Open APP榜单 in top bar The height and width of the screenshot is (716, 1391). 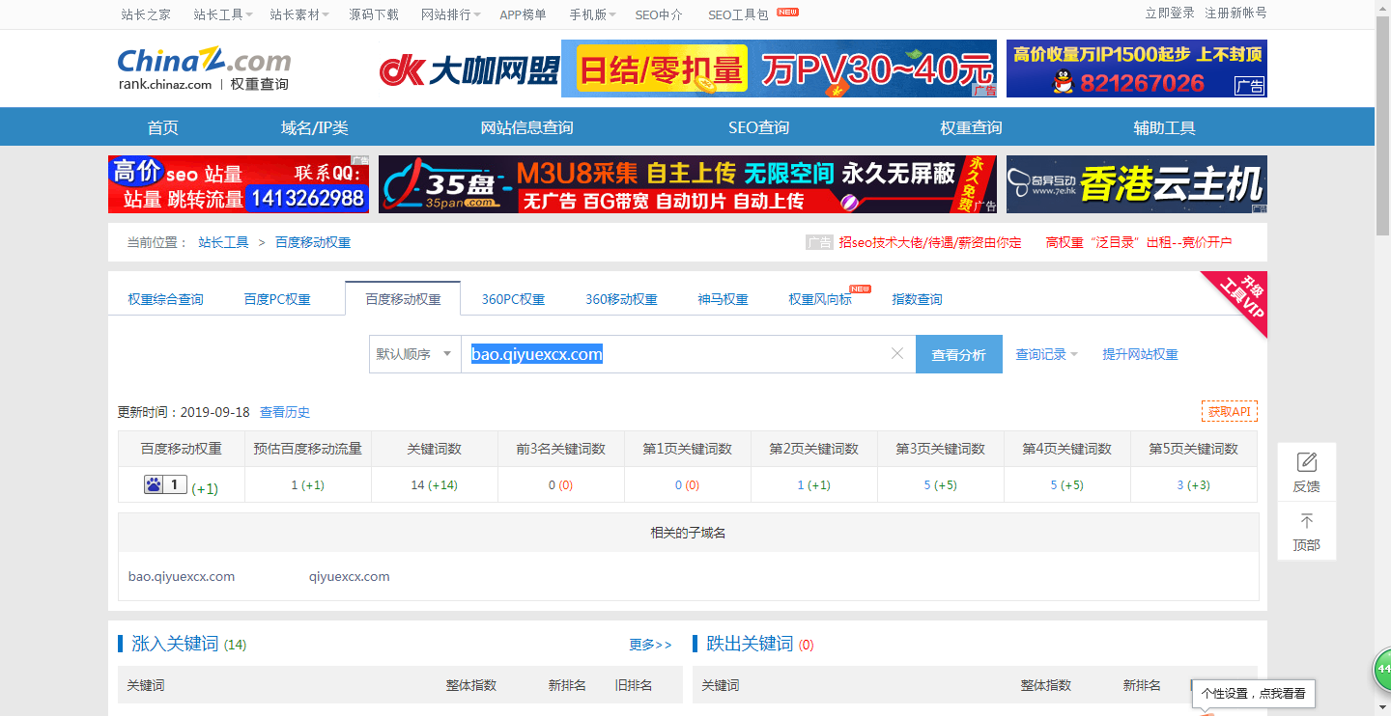click(523, 14)
